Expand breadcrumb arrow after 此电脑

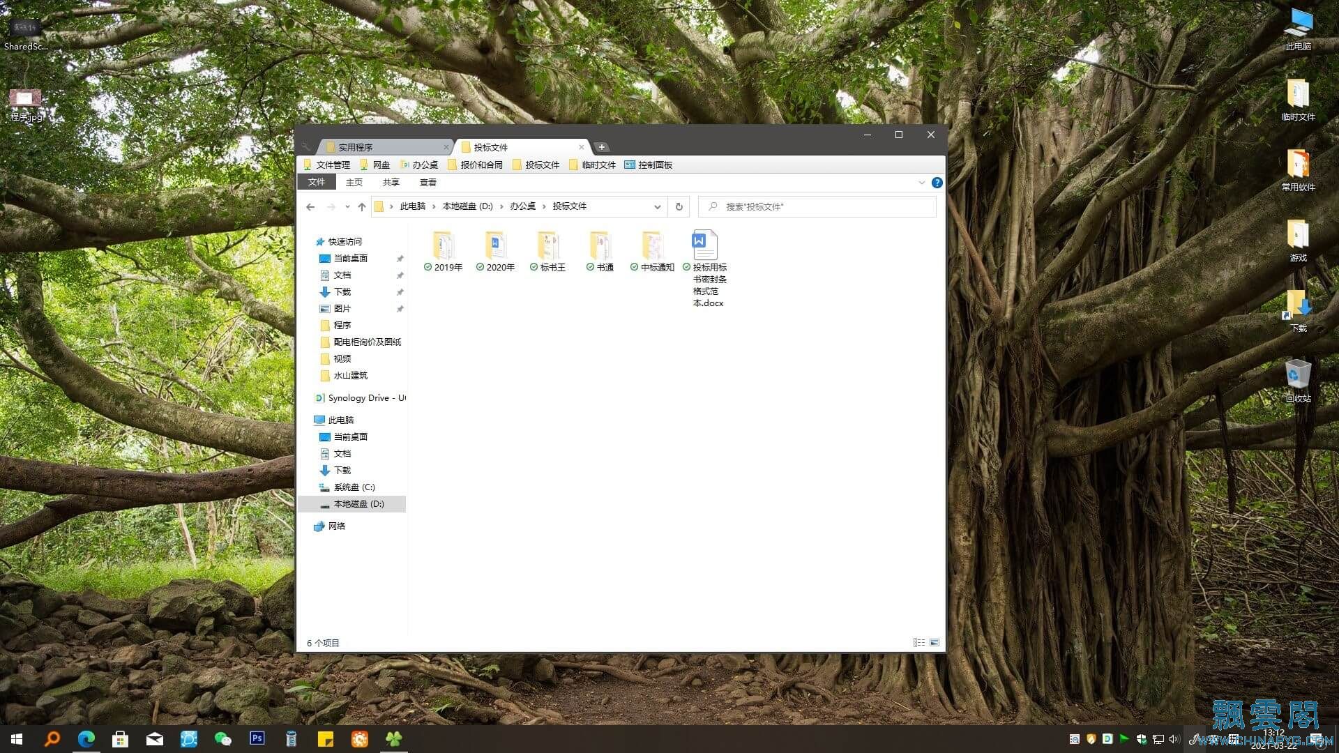pyautogui.click(x=434, y=206)
